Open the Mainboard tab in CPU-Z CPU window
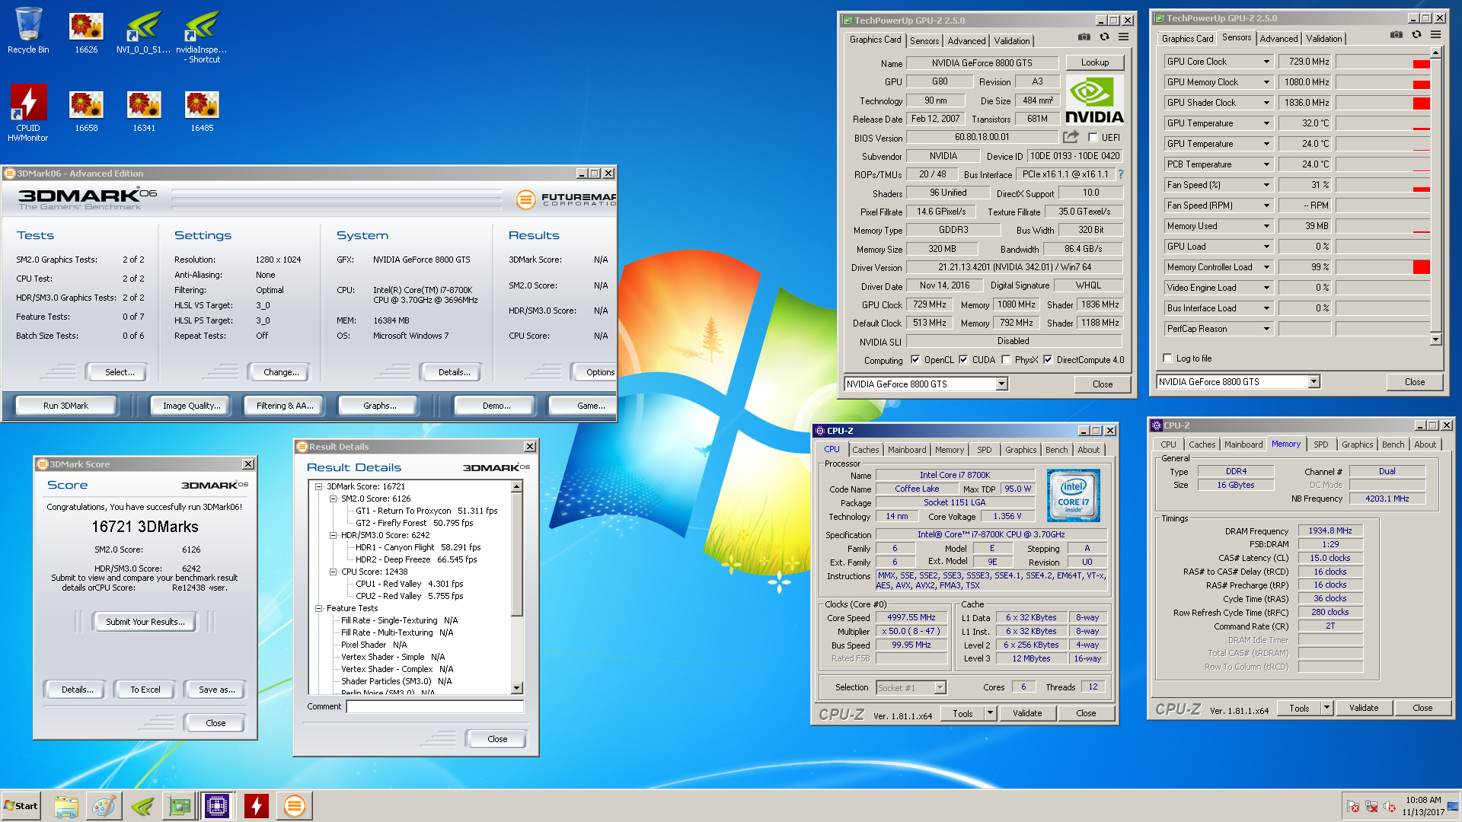The height and width of the screenshot is (822, 1462). (907, 450)
